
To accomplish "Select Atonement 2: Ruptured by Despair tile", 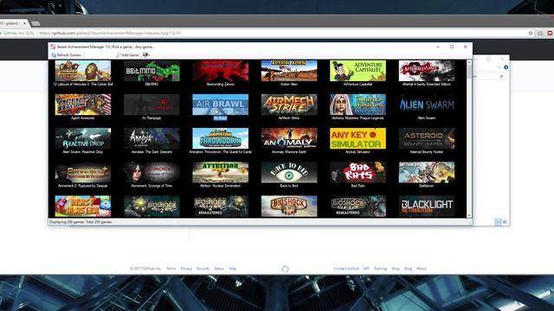I will pyautogui.click(x=83, y=175).
